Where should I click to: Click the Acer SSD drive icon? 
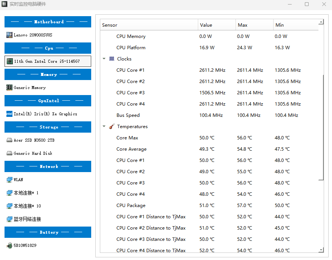point(9,140)
